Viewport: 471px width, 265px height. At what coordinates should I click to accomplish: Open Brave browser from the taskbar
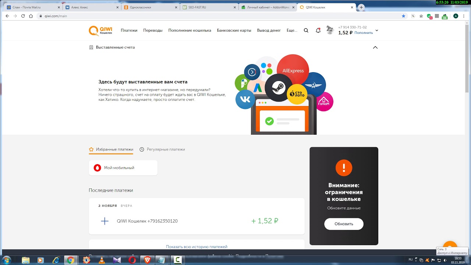coord(147,260)
